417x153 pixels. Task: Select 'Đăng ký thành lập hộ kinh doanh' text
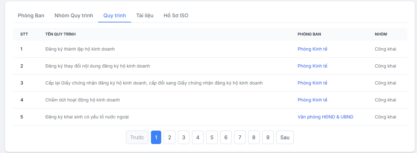(80, 49)
